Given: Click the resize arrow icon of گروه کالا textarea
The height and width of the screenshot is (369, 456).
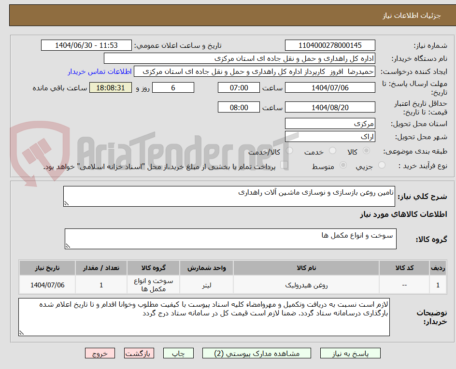Looking at the screenshot, I should pyautogui.click(x=67, y=245).
